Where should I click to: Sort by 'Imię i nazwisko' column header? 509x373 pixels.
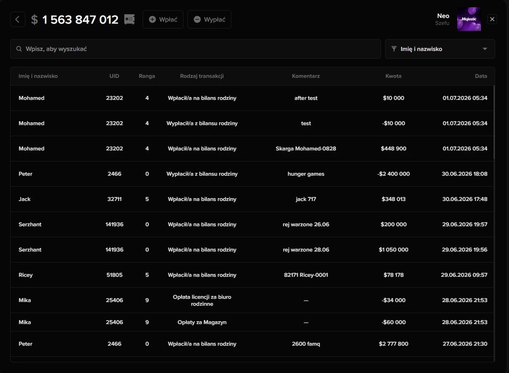click(x=38, y=76)
